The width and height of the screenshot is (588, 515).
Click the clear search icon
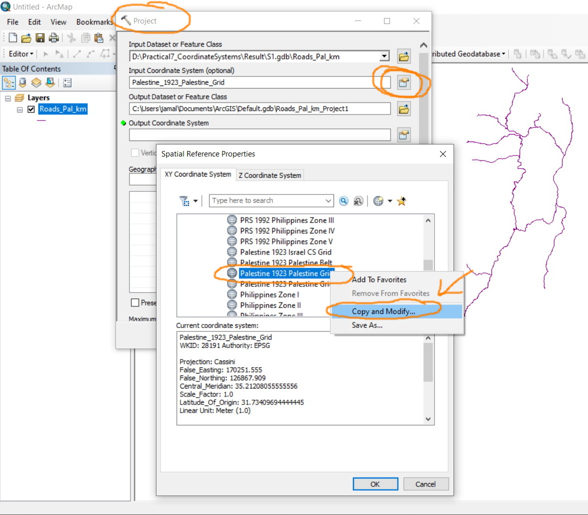(358, 201)
